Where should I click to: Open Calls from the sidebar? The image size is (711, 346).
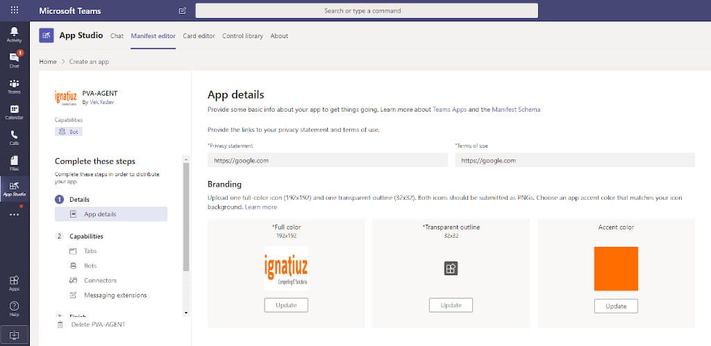point(14,138)
